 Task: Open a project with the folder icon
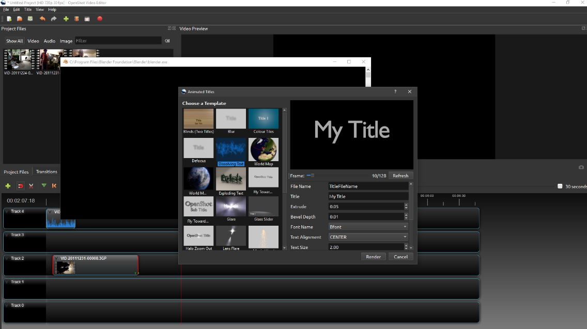(x=20, y=19)
